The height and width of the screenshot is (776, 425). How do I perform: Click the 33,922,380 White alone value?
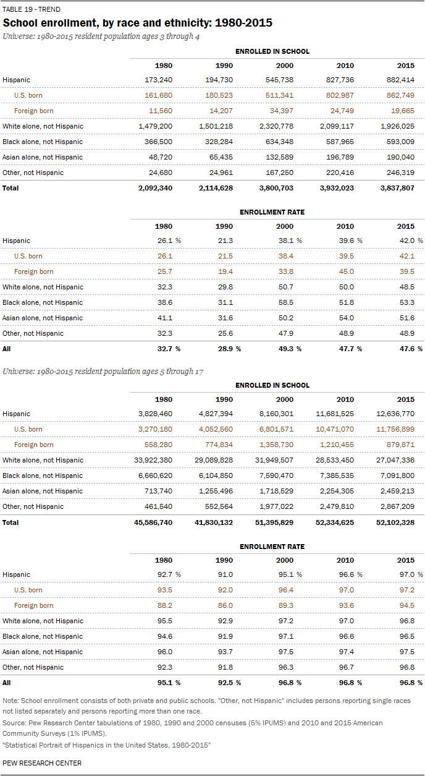click(x=152, y=460)
